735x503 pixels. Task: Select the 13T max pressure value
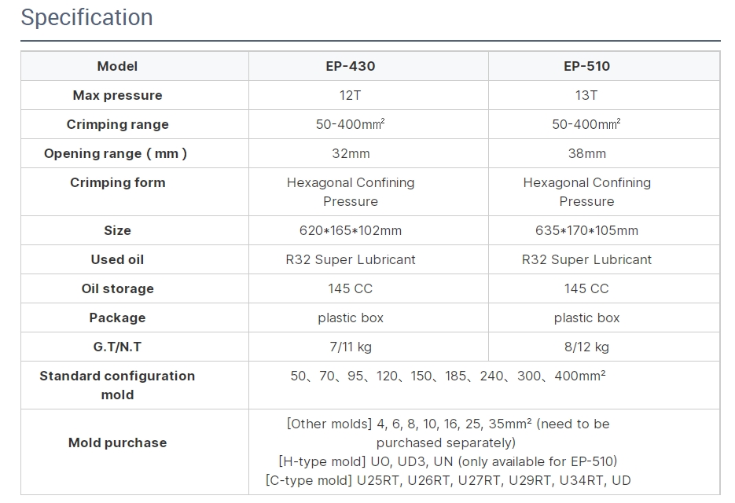click(x=586, y=95)
